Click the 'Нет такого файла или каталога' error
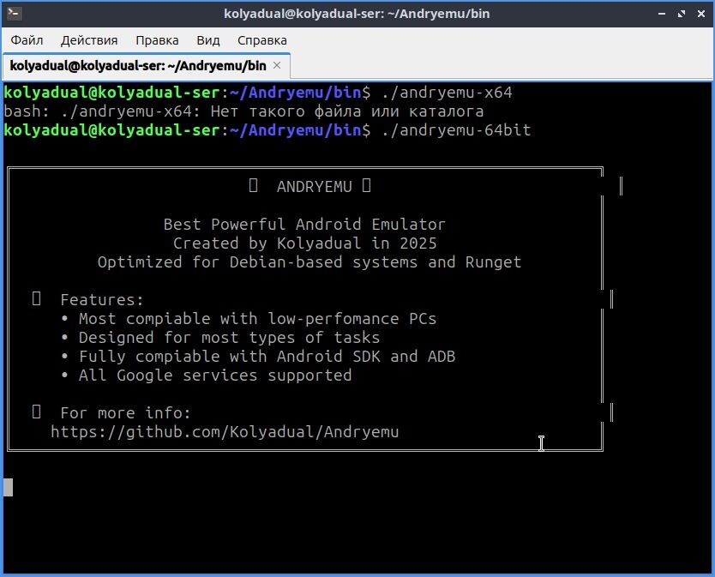The image size is (715, 577). [347, 111]
